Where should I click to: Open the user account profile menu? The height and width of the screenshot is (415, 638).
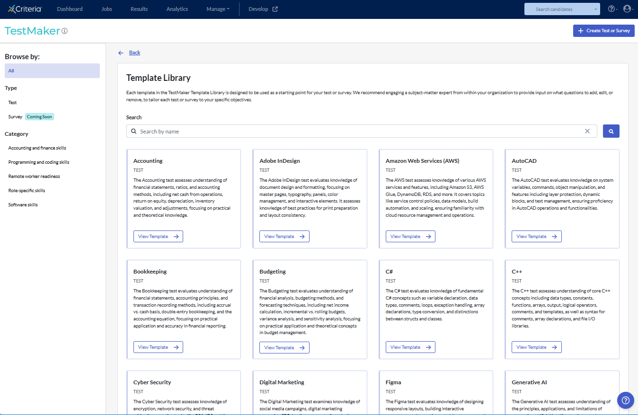click(628, 9)
